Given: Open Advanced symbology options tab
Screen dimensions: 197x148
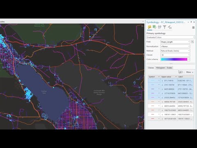Looking at the screenshot, I should click(170, 27).
